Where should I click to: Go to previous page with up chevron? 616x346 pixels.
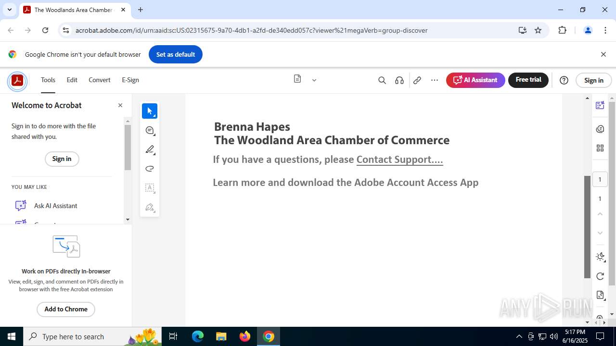pyautogui.click(x=600, y=214)
